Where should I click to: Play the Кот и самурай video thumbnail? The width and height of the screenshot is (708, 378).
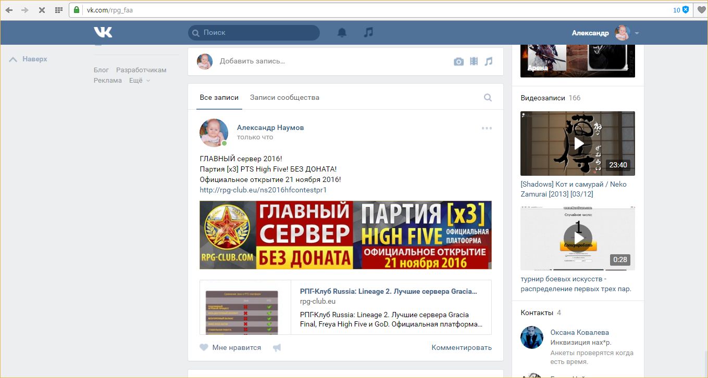[577, 144]
